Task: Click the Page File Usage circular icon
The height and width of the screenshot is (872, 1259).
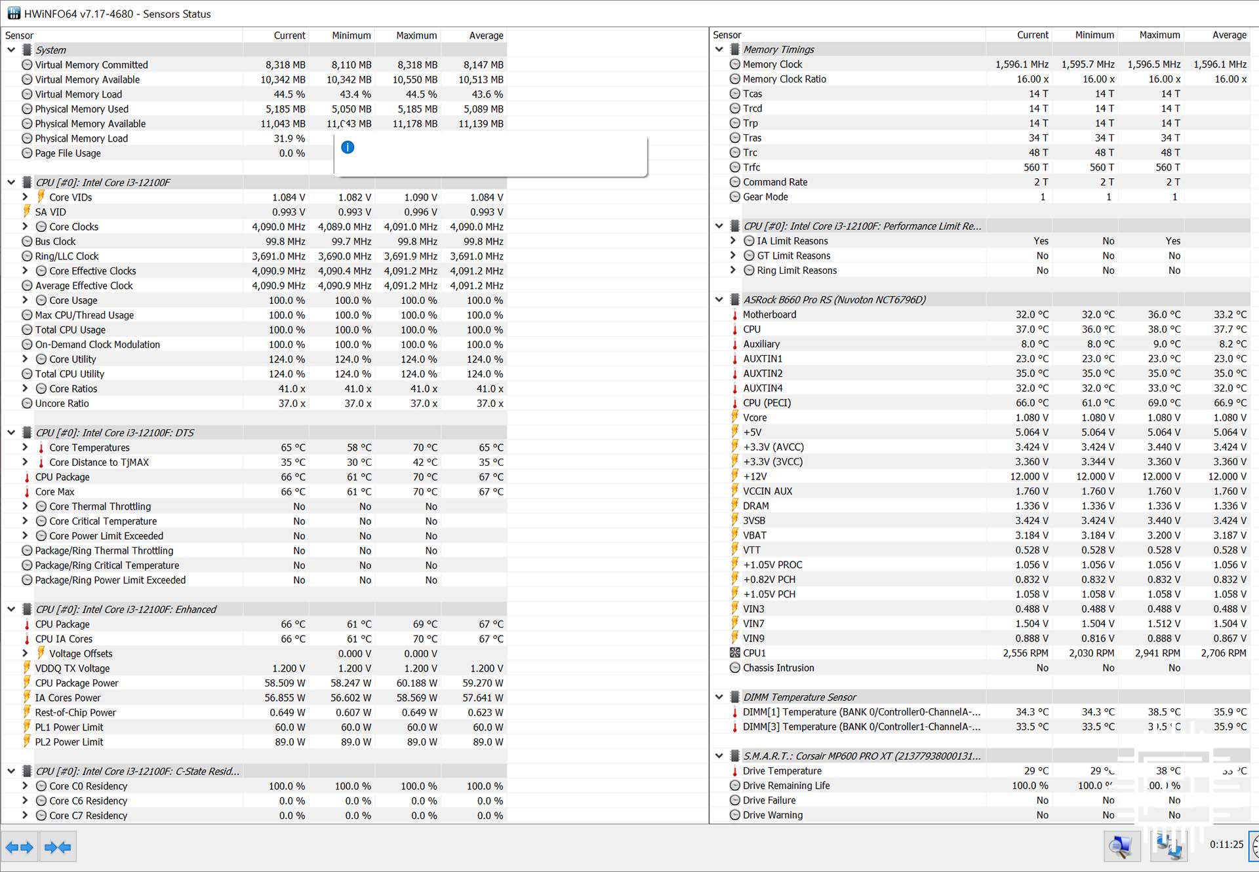Action: [27, 153]
